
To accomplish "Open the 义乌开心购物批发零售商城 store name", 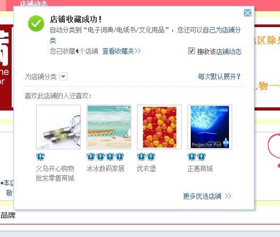I will coord(55,173).
